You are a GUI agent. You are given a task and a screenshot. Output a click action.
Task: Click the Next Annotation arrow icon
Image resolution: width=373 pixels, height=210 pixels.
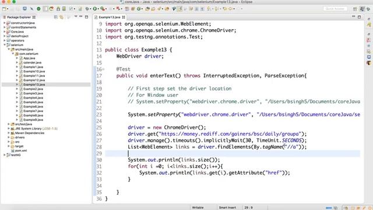209,9
